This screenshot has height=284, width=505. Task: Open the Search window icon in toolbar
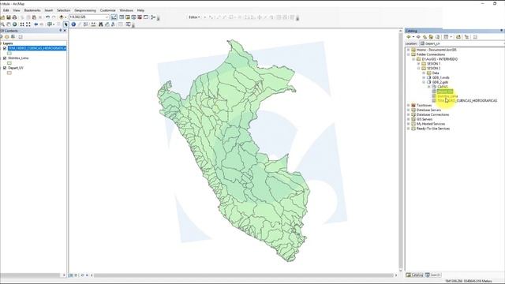click(133, 17)
